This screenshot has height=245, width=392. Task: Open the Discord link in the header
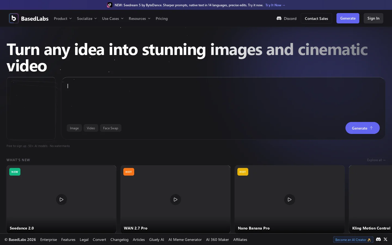coord(286,19)
